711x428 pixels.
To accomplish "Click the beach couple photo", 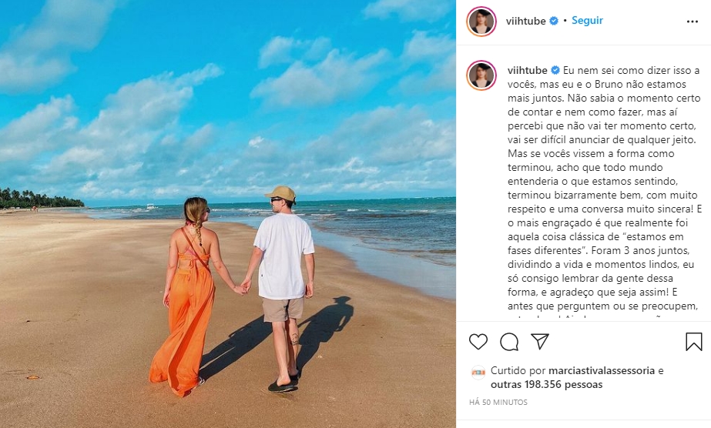I will click(228, 214).
